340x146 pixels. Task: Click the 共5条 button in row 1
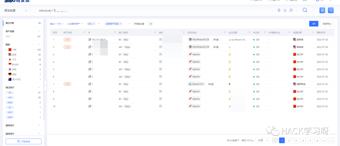coord(216,40)
